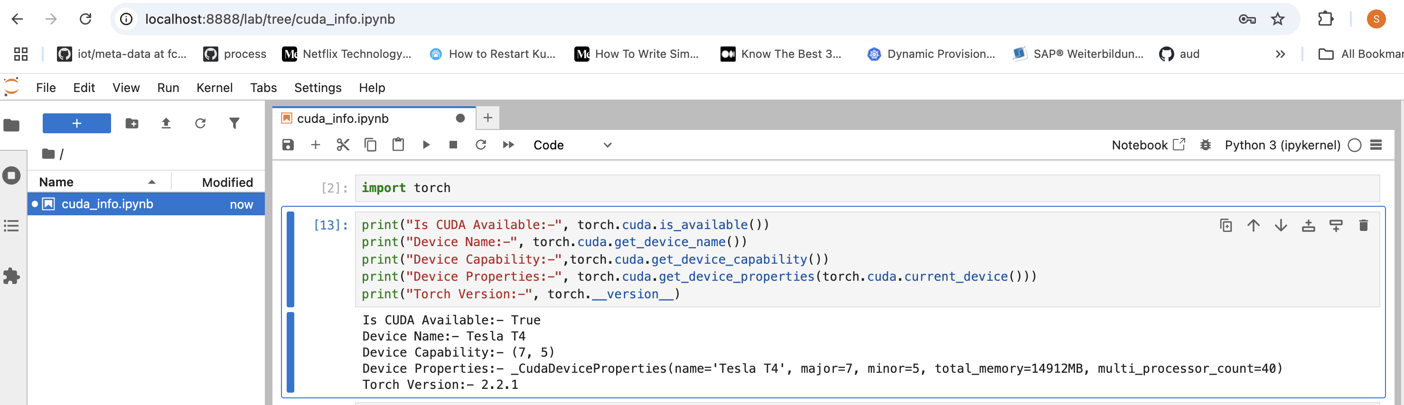
Task: Open the Know The Best 3... bookmark
Action: tap(781, 54)
